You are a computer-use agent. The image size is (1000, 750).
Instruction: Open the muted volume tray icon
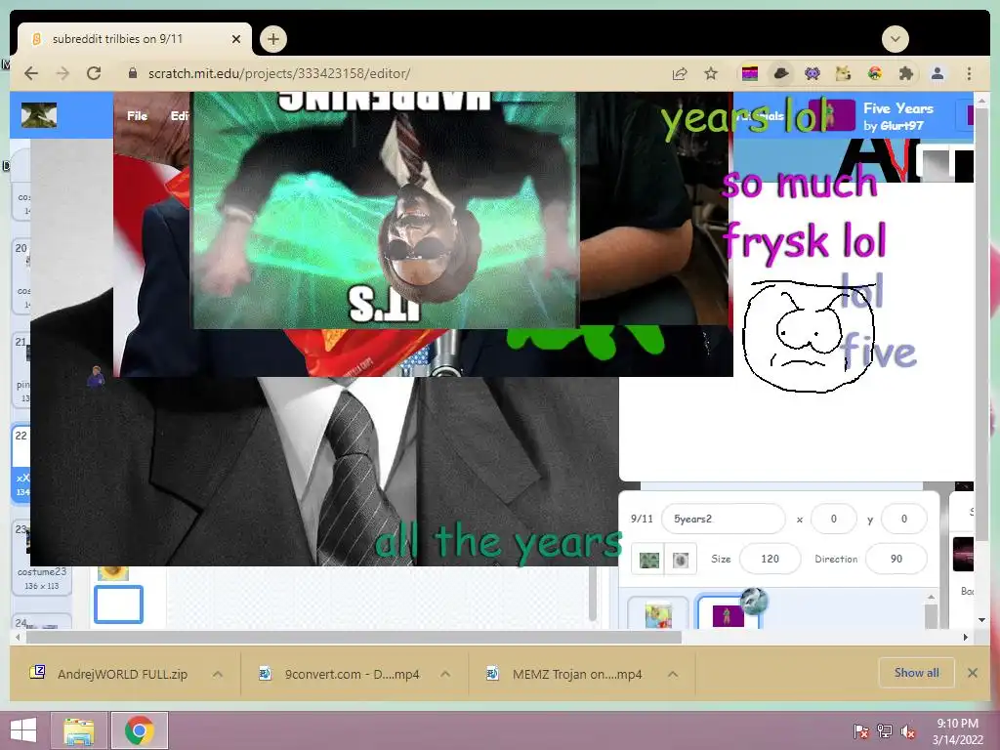pos(908,731)
